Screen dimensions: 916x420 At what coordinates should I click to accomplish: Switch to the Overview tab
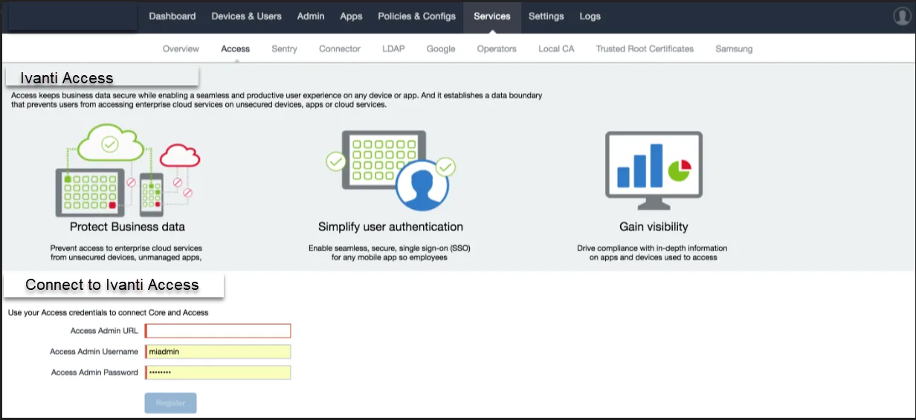pyautogui.click(x=181, y=49)
